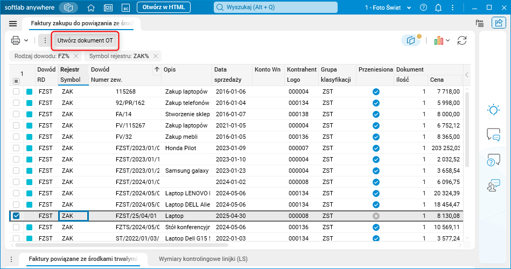Viewport: 511px width, 269px height.
Task: Switch to Faktury powiązane ze środkami trwałymi tab
Action: (x=83, y=259)
